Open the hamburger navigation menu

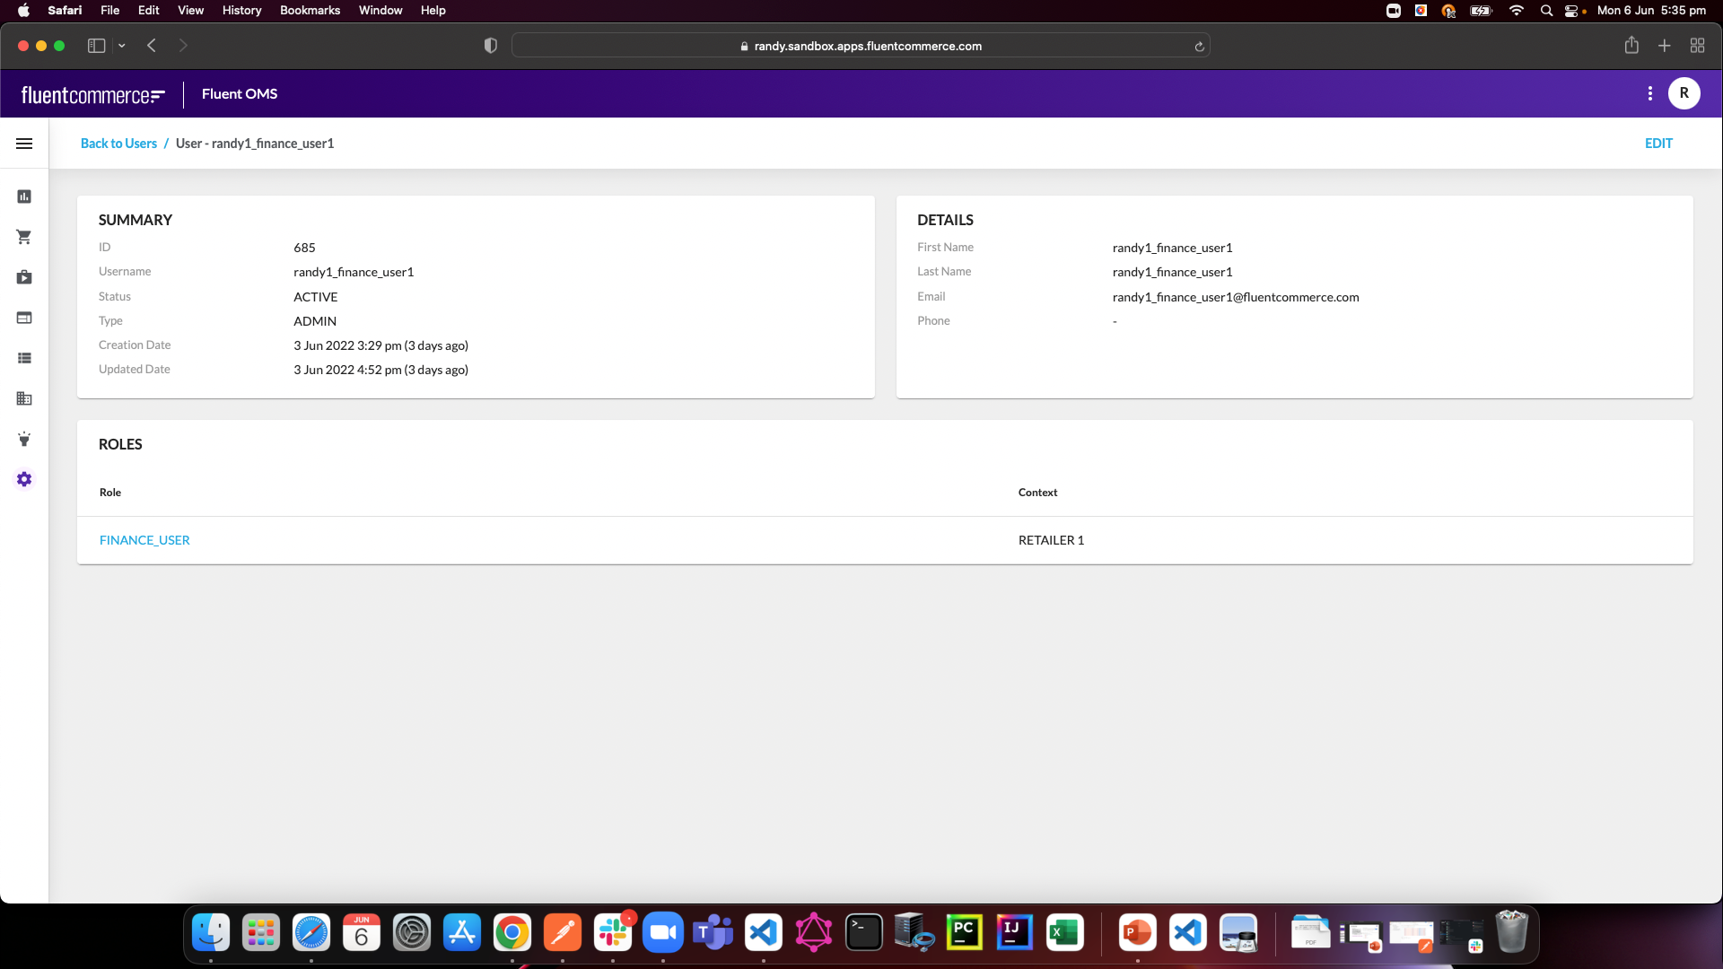click(24, 144)
